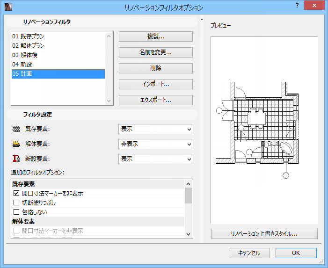Enable the 切断塗りつぶし checkbox

click(x=16, y=203)
